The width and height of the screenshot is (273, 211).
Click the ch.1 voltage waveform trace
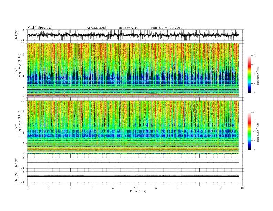coord(133,35)
